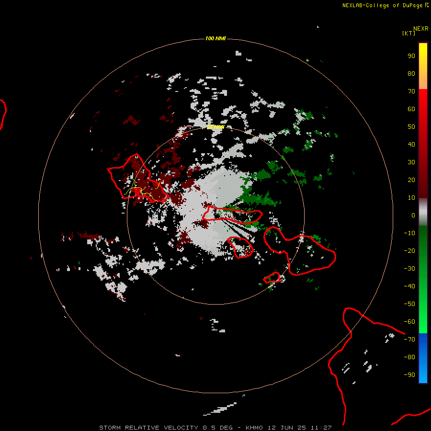Click the -80 value on the velocity scale
Screen dimensions: 431x431
[409, 357]
